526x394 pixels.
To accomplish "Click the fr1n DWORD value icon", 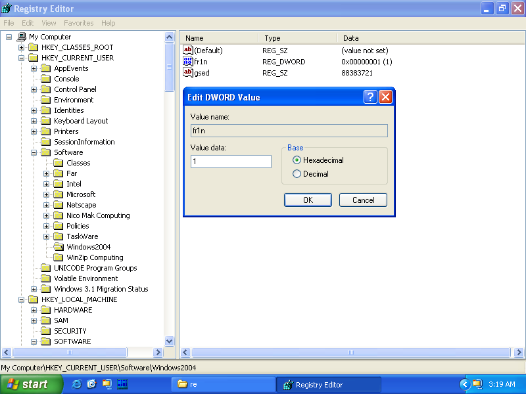I will (188, 61).
